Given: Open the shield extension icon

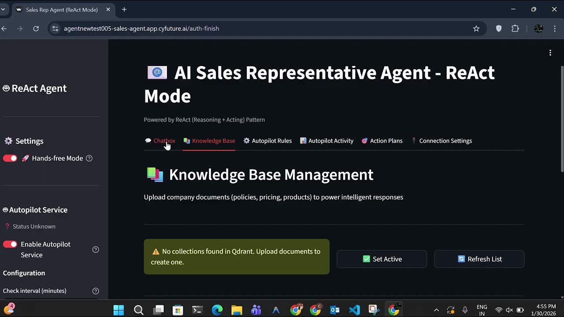Looking at the screenshot, I should 499,29.
